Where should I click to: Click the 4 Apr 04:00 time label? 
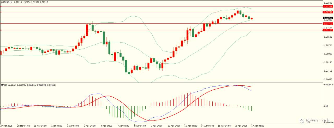106,126
